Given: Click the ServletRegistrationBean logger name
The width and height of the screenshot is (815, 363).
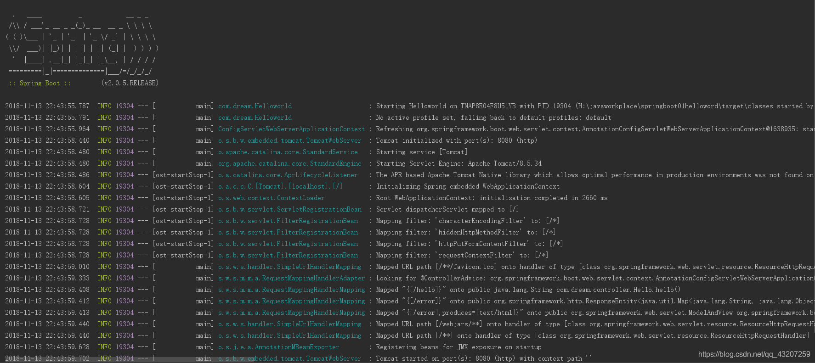Looking at the screenshot, I should click(x=290, y=209).
